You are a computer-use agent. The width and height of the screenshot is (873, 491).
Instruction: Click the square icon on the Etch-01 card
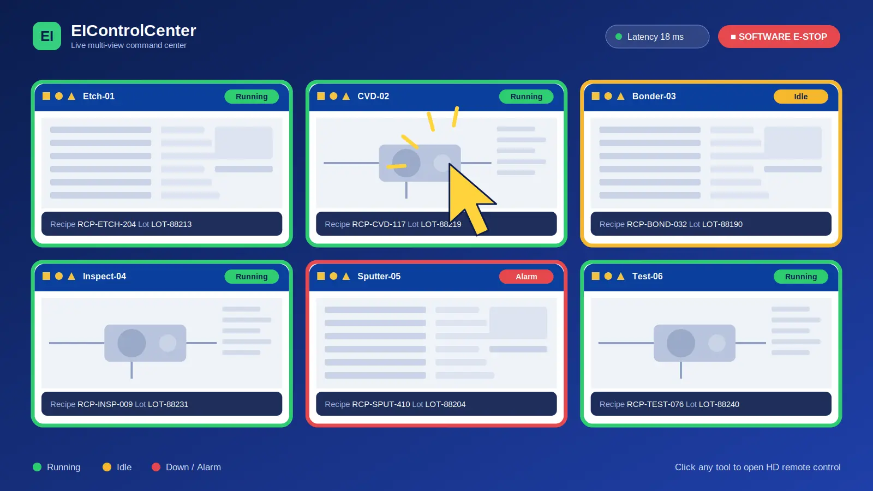tap(46, 96)
